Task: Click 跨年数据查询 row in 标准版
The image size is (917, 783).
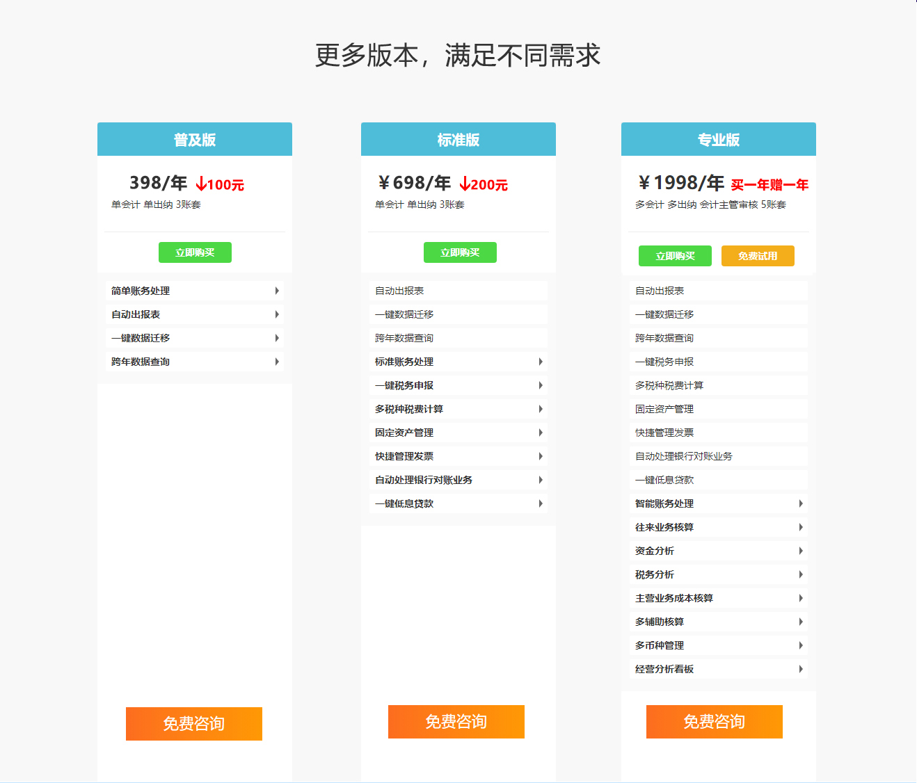Action: 458,338
